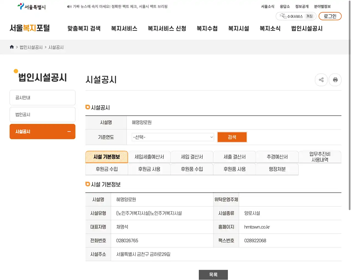This screenshot has width=351, height=280.
Task: Open 복지서비스 신청 main menu
Action: point(167,28)
